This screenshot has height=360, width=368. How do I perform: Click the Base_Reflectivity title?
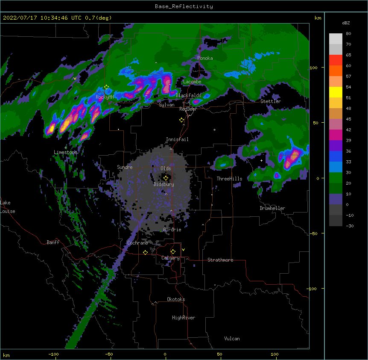184,6
